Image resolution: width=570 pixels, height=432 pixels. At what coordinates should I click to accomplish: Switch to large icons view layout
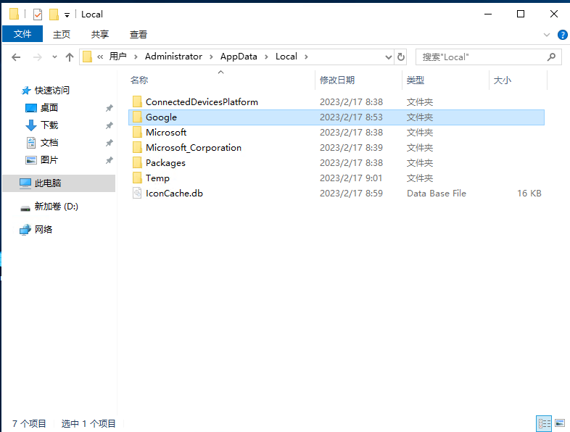coord(559,423)
